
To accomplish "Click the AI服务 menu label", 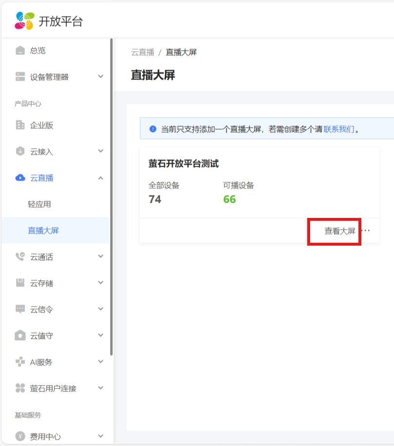I will [x=41, y=362].
